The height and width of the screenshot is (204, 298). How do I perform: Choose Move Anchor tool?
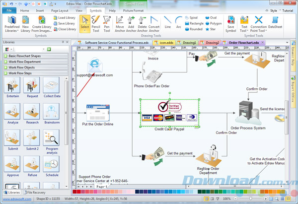click(120, 24)
